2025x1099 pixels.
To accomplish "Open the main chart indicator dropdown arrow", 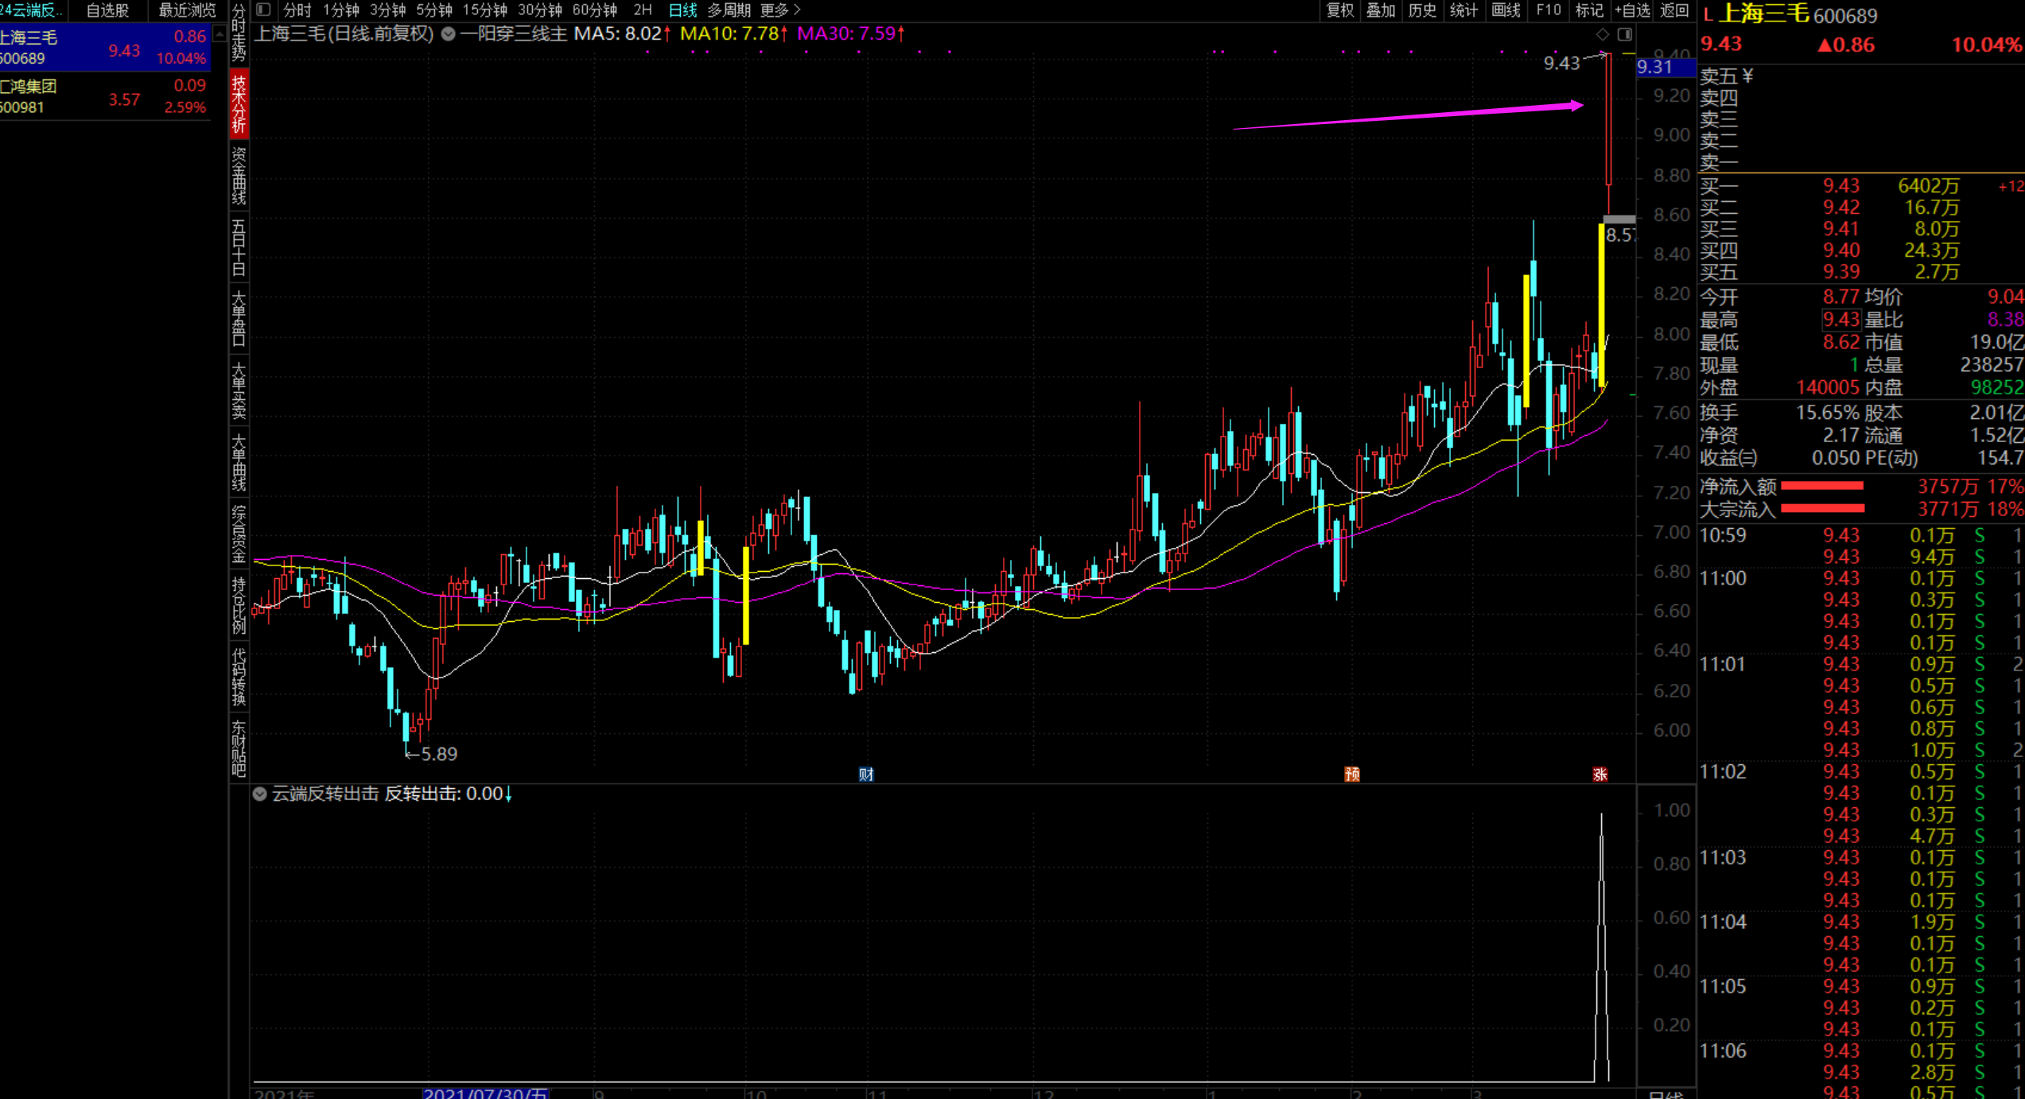I will 449,34.
